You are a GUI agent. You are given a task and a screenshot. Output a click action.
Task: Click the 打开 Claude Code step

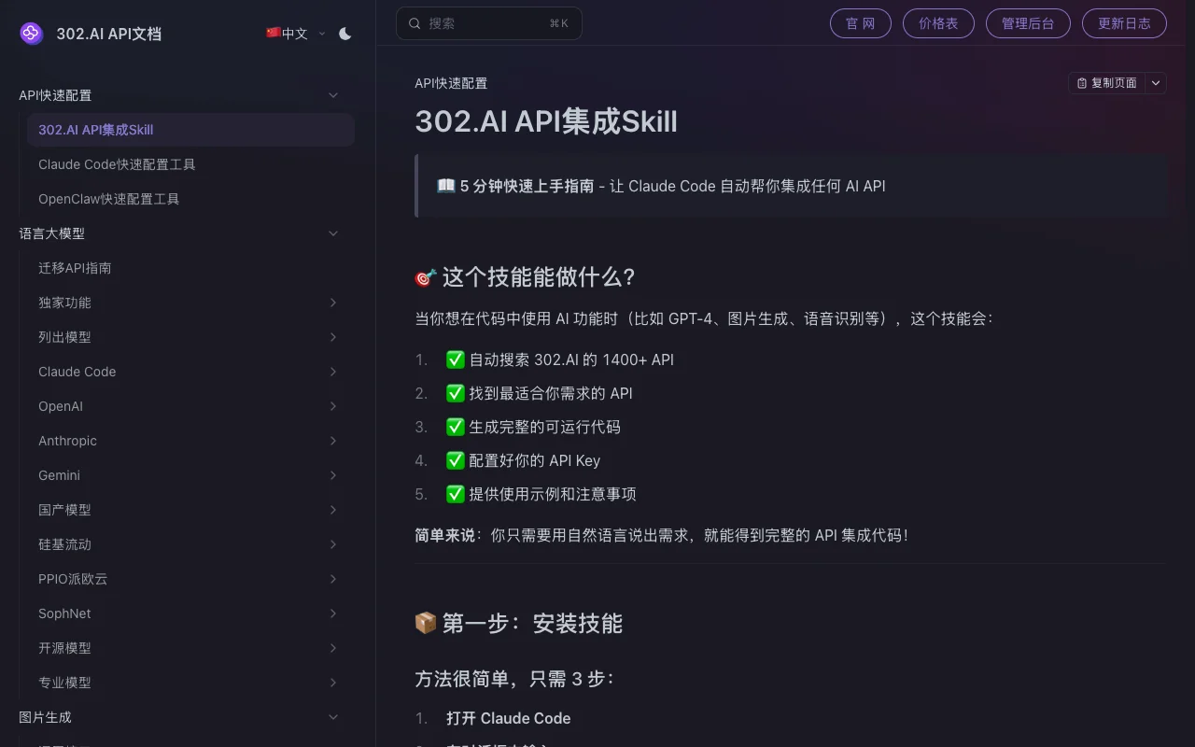(x=509, y=718)
